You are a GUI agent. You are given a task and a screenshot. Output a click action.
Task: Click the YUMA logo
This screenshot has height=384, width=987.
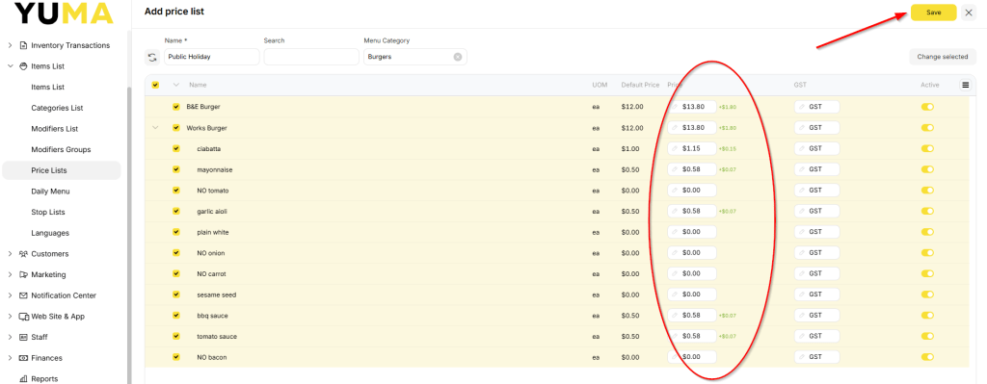(x=65, y=13)
